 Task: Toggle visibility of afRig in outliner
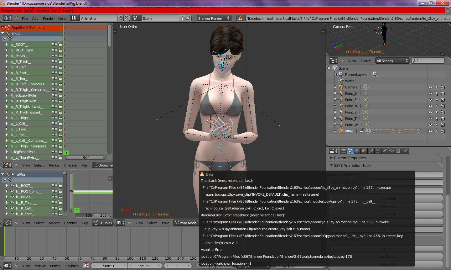pos(430,131)
